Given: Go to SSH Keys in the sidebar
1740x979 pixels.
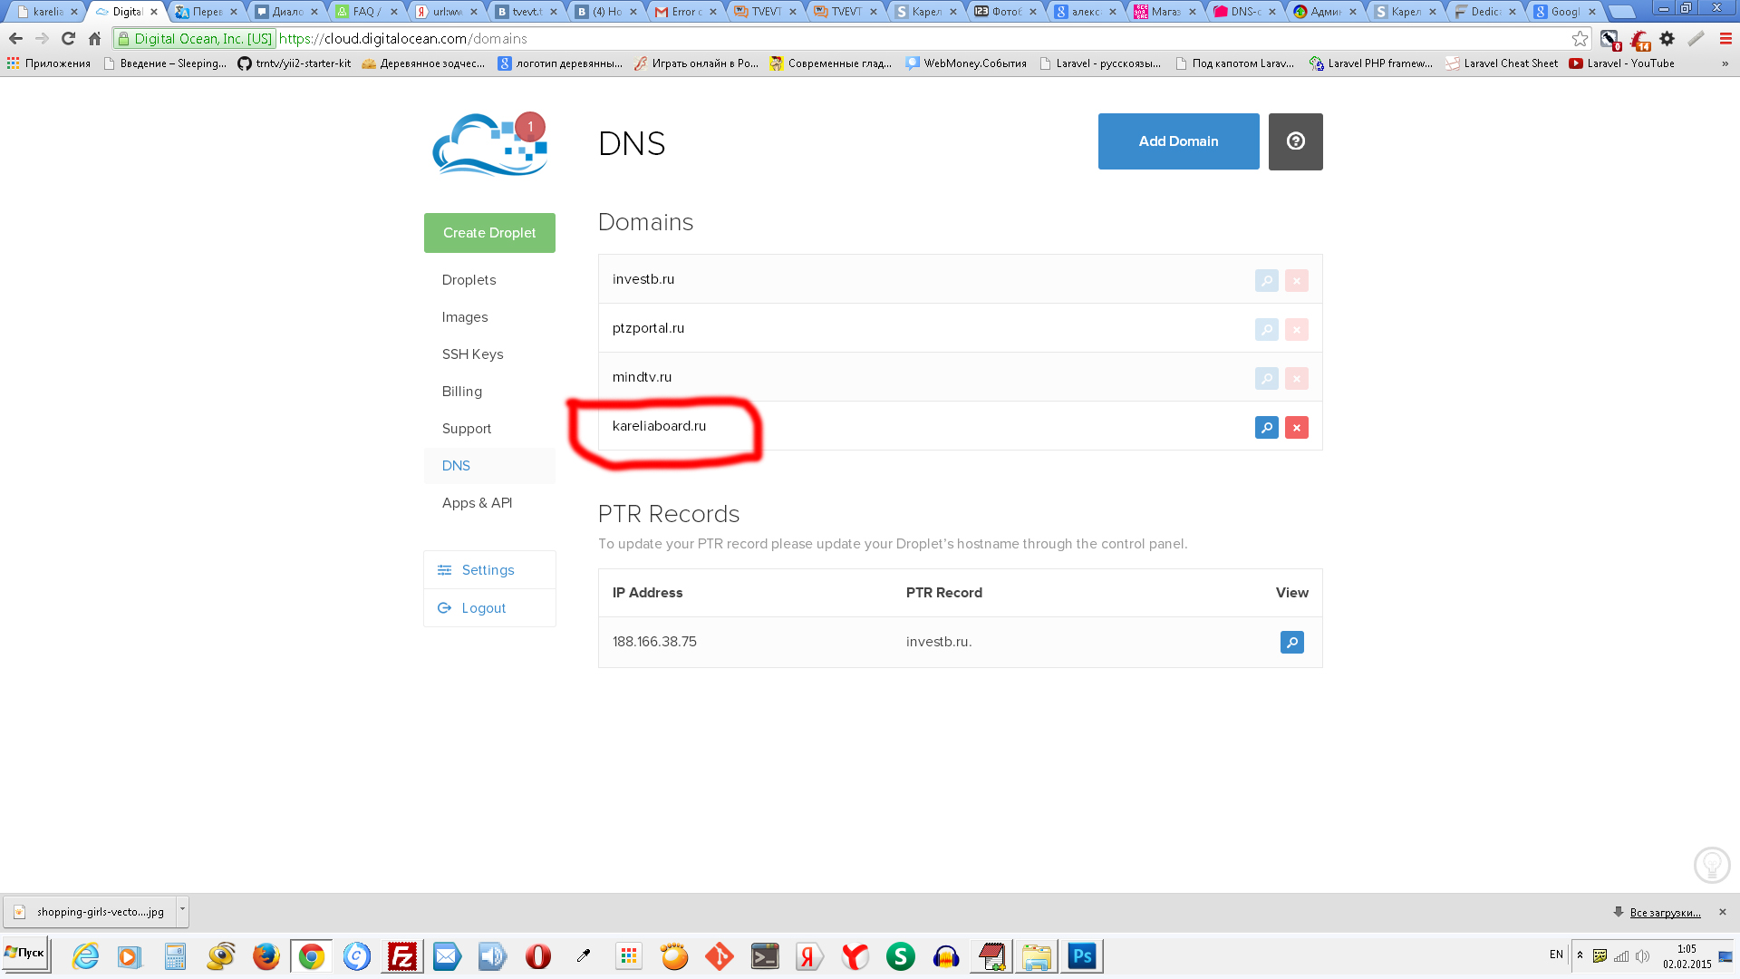Looking at the screenshot, I should tap(472, 354).
